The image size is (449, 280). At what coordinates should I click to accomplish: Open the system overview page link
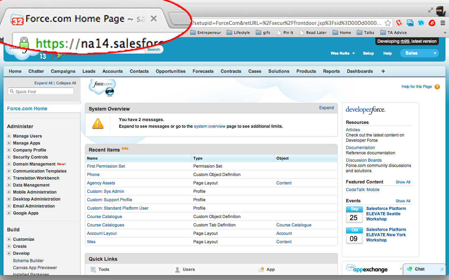210,126
